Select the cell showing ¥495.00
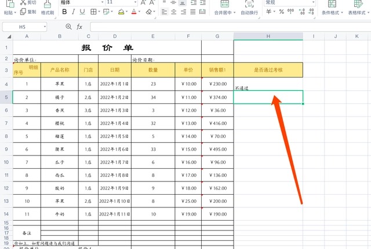Image resolution: width=371 pixels, height=249 pixels. 217,149
